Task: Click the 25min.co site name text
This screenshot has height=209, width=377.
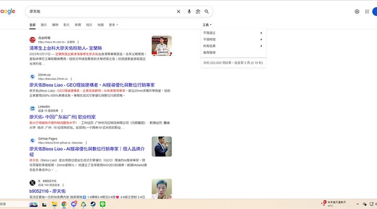Action: coord(44,75)
